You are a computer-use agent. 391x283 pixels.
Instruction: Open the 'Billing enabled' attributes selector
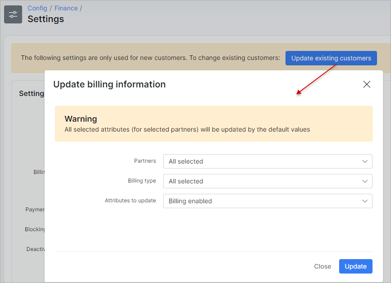(262, 201)
